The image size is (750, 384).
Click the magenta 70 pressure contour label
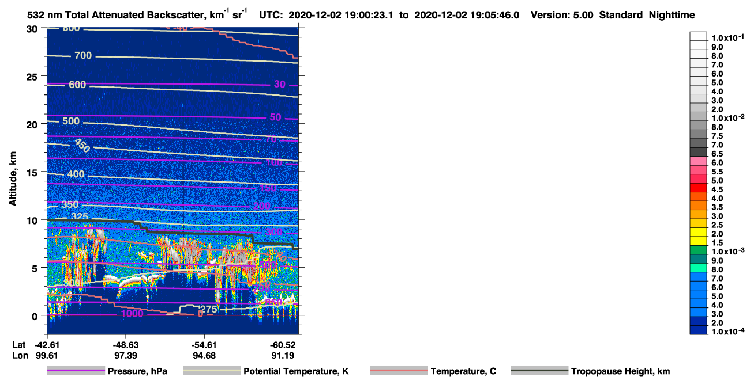tap(271, 139)
